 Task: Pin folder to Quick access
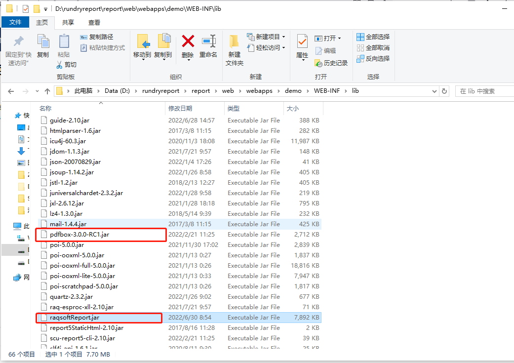point(18,50)
